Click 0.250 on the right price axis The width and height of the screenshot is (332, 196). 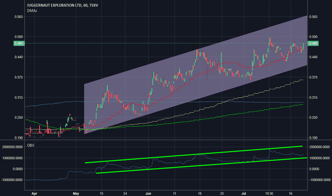(x=313, y=118)
